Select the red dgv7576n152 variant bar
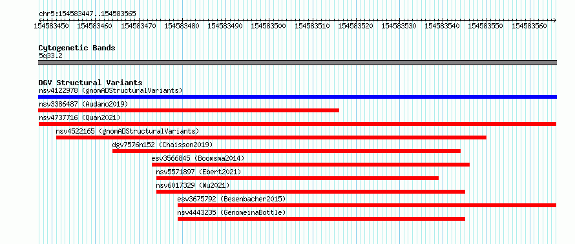The width and height of the screenshot is (575, 244). point(286,151)
